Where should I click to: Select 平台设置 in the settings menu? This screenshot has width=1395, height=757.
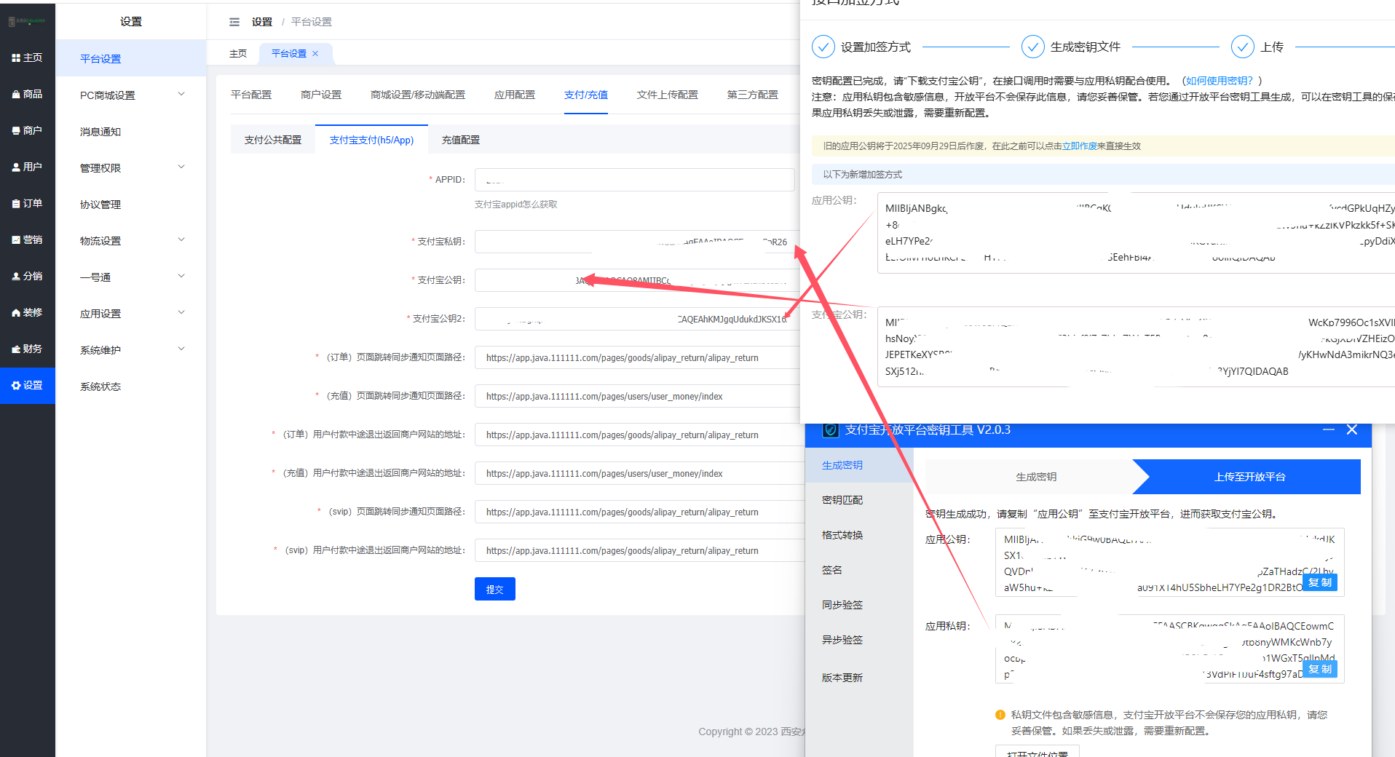click(x=131, y=58)
